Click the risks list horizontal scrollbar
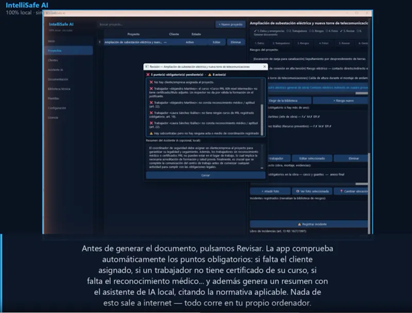Image resolution: width=412 pixels, height=313 pixels. pyautogui.click(x=362, y=93)
